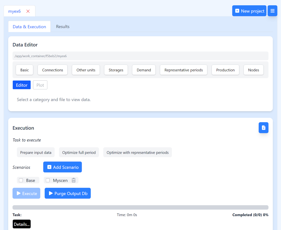Close the myex6 project tab
Image resolution: width=281 pixels, height=230 pixels.
pos(28,11)
